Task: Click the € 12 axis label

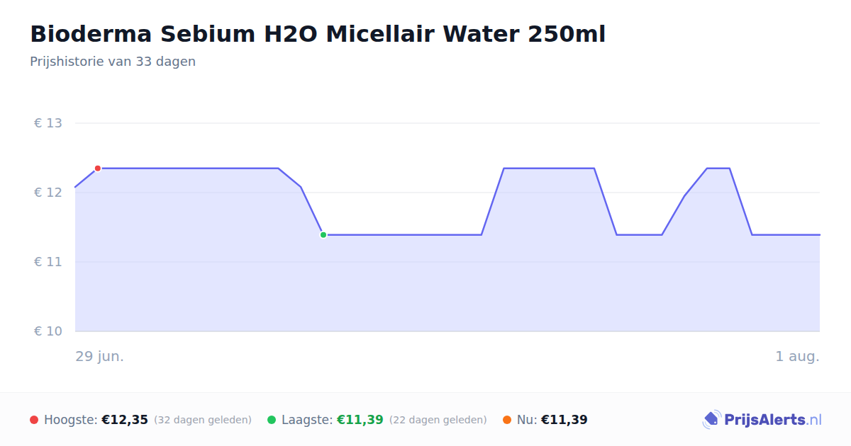Action: (x=48, y=193)
